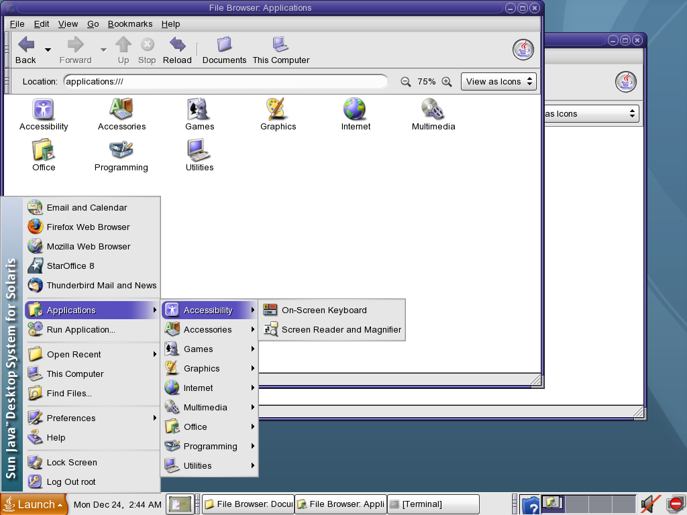The image size is (687, 515).
Task: Expand the Games submenu
Action: coord(209,349)
